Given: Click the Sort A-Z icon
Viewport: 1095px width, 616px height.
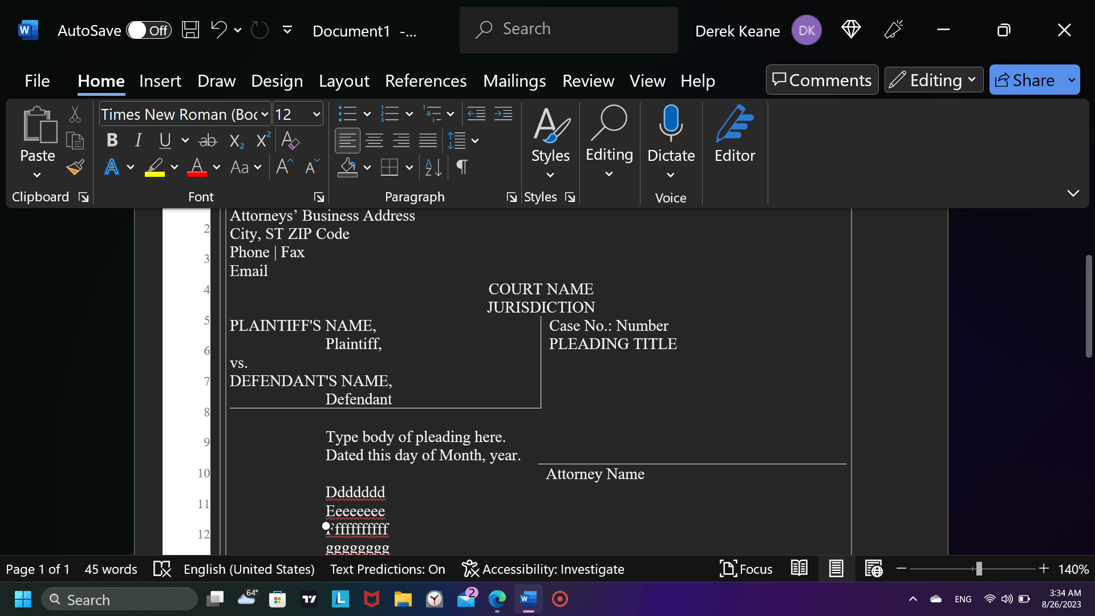Looking at the screenshot, I should [x=433, y=167].
